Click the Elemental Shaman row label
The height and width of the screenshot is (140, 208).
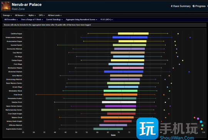(x=15, y=72)
